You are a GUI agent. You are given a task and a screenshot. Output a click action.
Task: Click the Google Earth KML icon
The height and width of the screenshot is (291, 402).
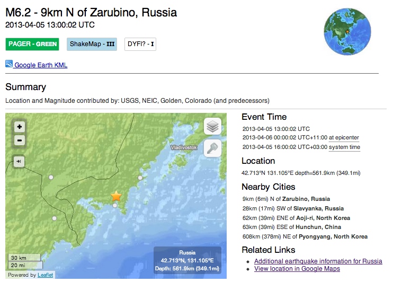pos(9,64)
